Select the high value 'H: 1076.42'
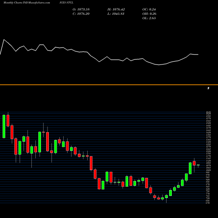218x218 pixels. click(116, 10)
